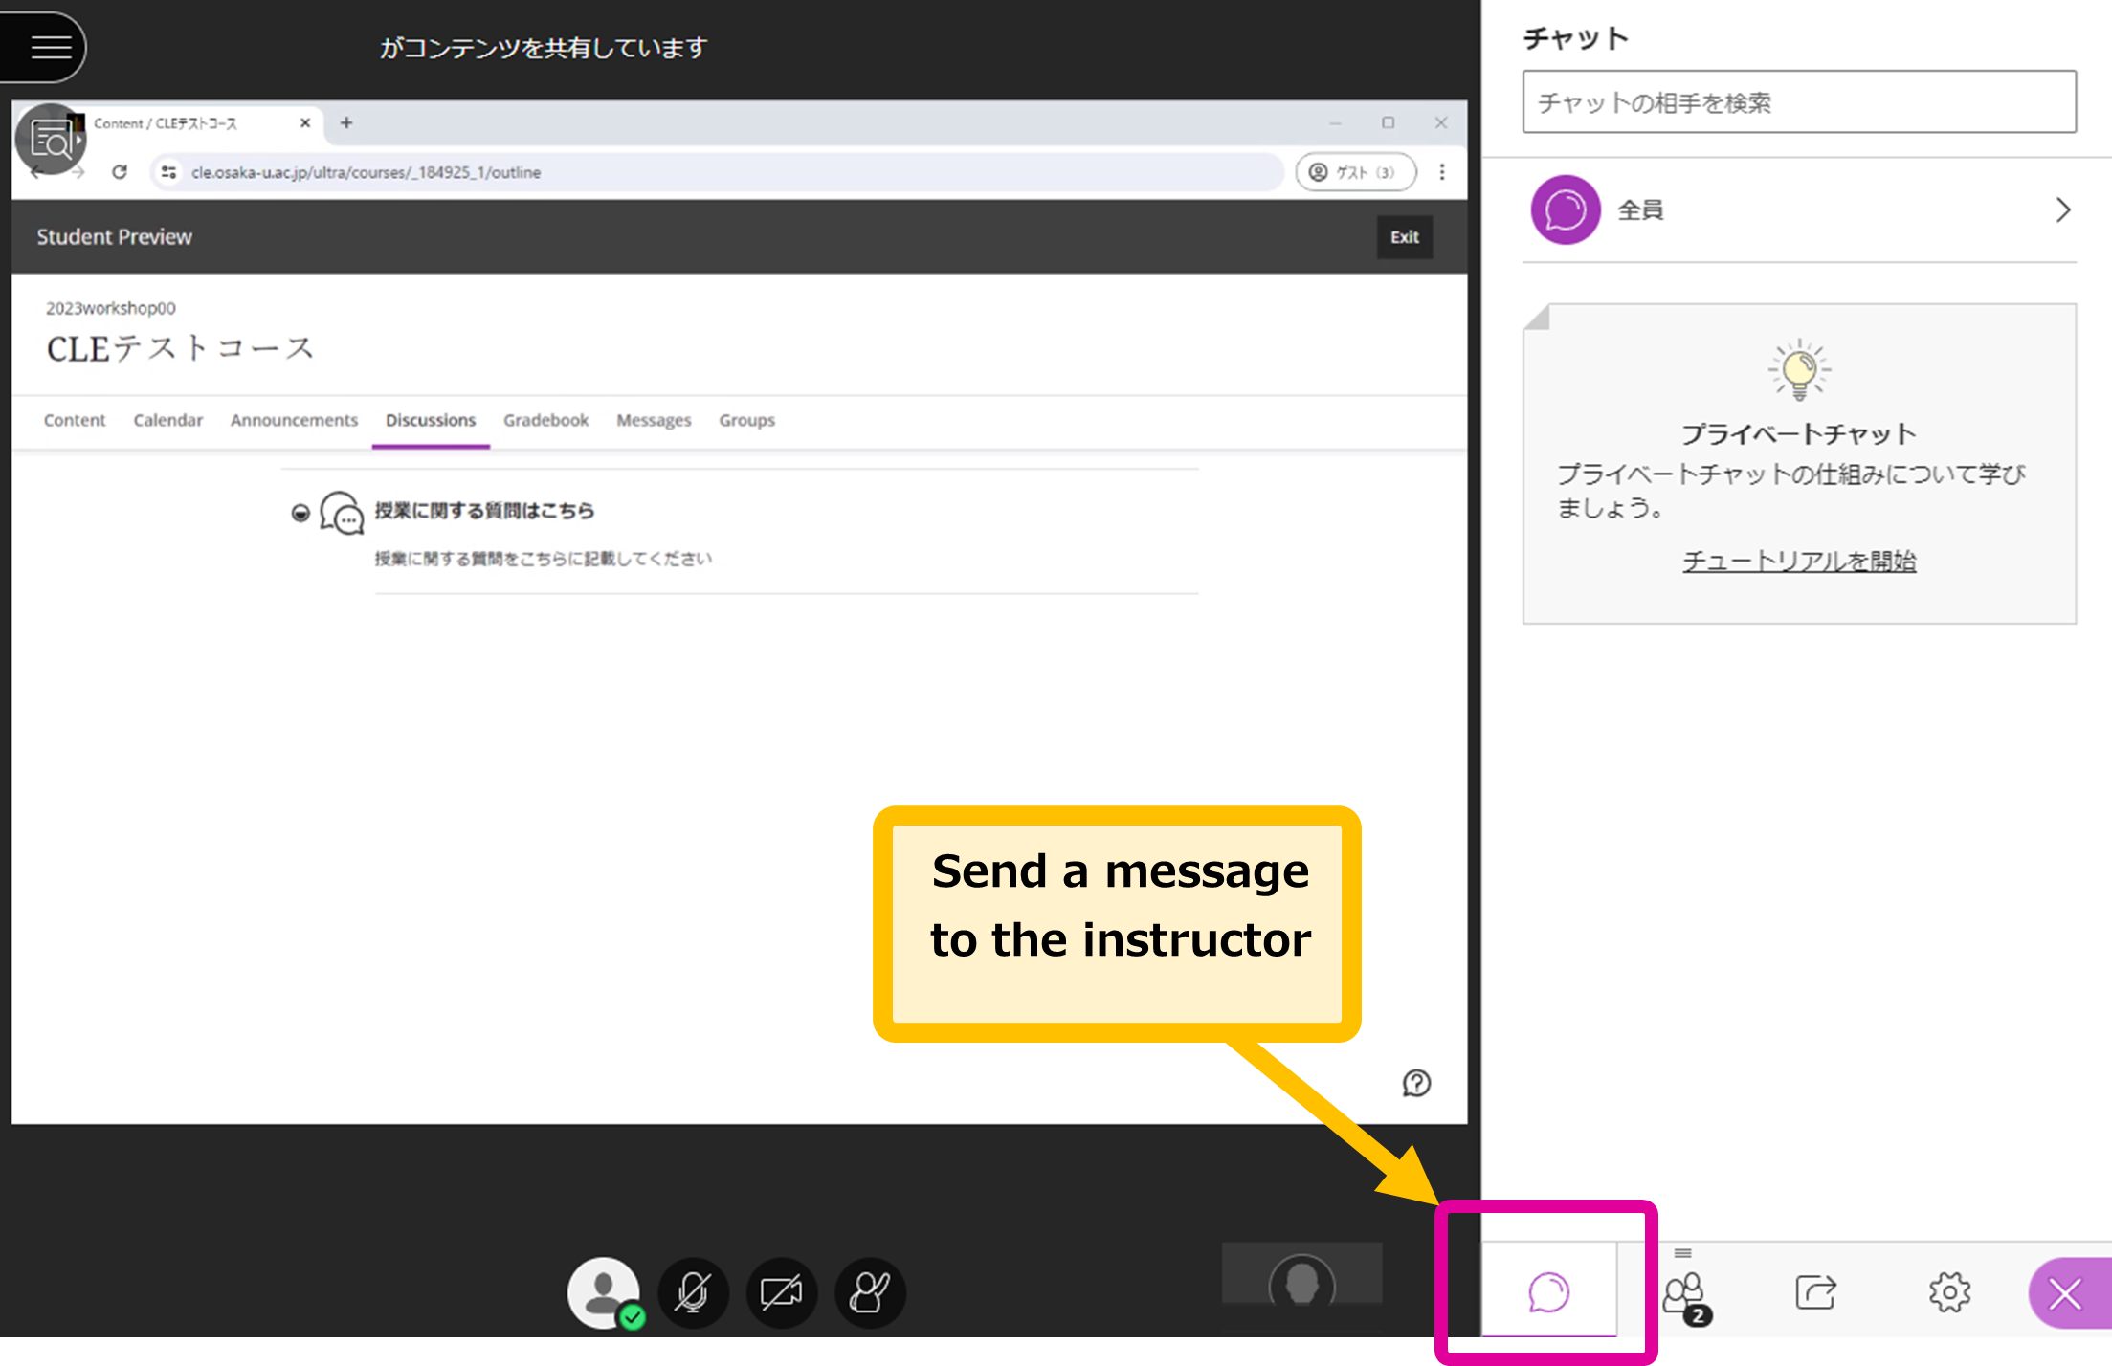Click the chat partner search field
Viewport: 2112px width, 1366px height.
(1799, 101)
